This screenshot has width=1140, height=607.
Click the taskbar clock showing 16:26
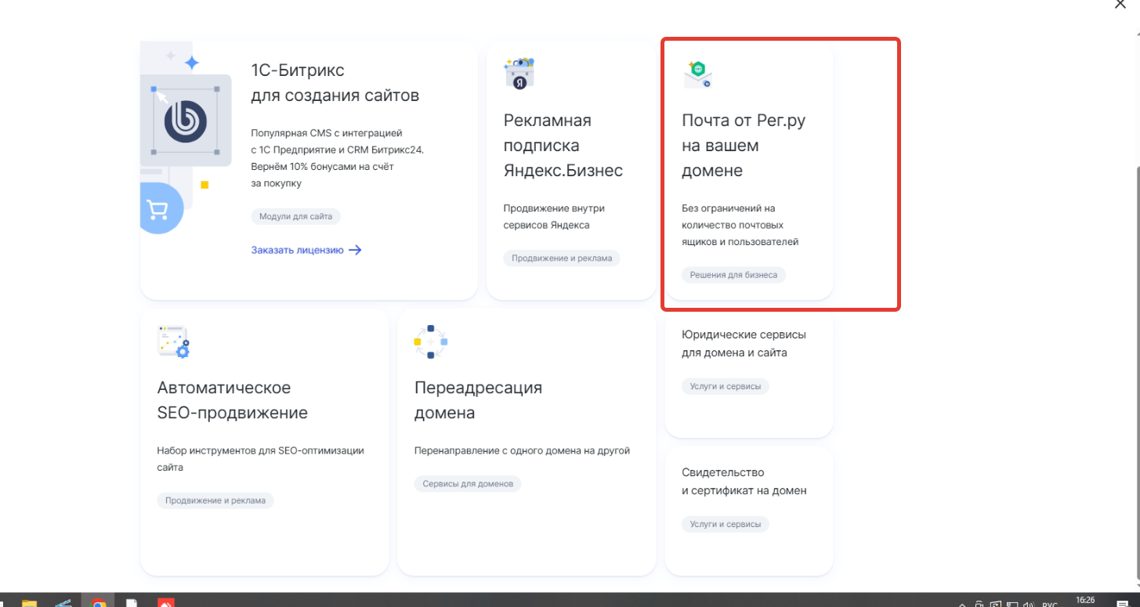pyautogui.click(x=1084, y=601)
